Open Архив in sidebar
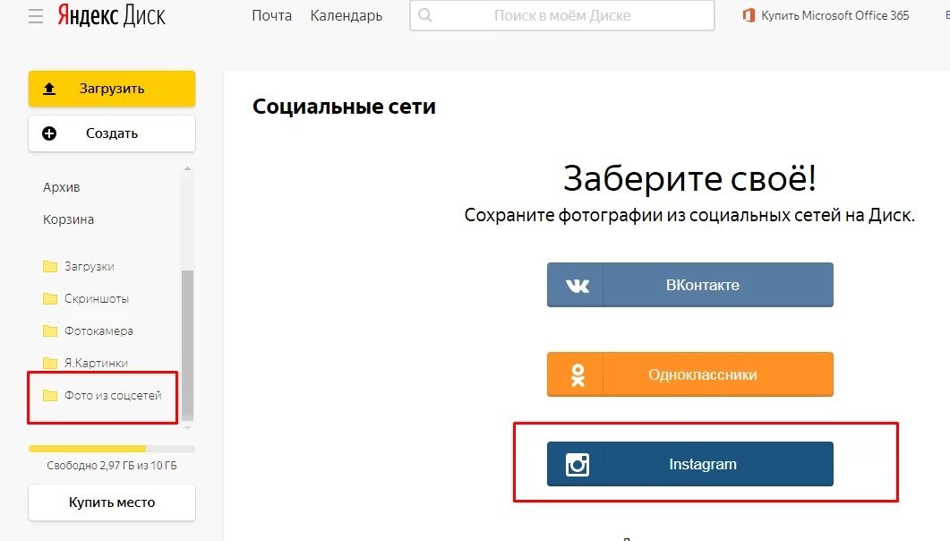Screen dimensions: 950x541 click(x=61, y=187)
